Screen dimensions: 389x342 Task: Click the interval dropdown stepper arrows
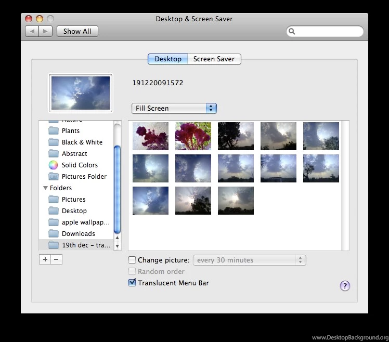tap(301, 260)
